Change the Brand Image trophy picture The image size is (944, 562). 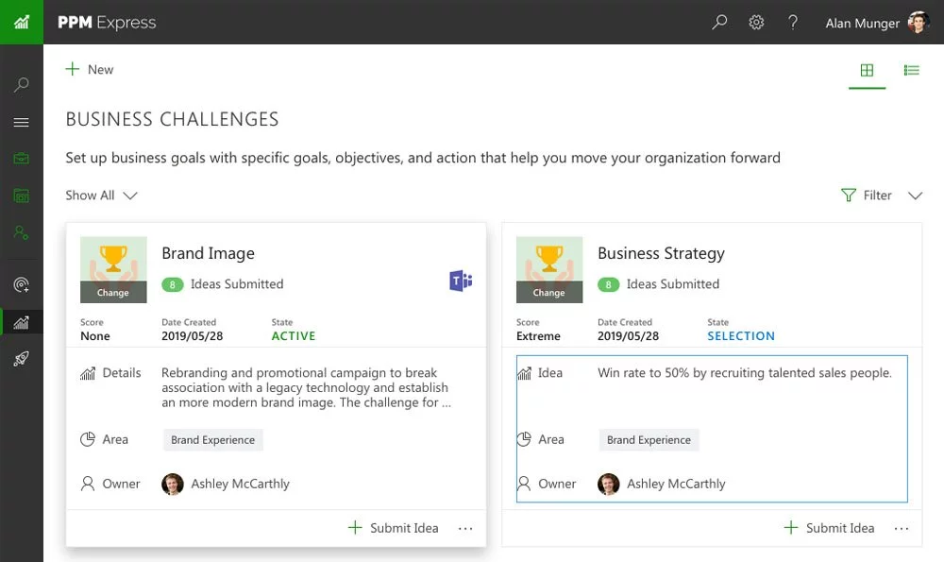coord(113,292)
